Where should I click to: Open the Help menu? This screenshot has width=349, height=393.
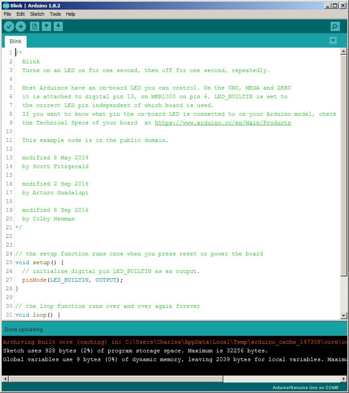click(70, 14)
